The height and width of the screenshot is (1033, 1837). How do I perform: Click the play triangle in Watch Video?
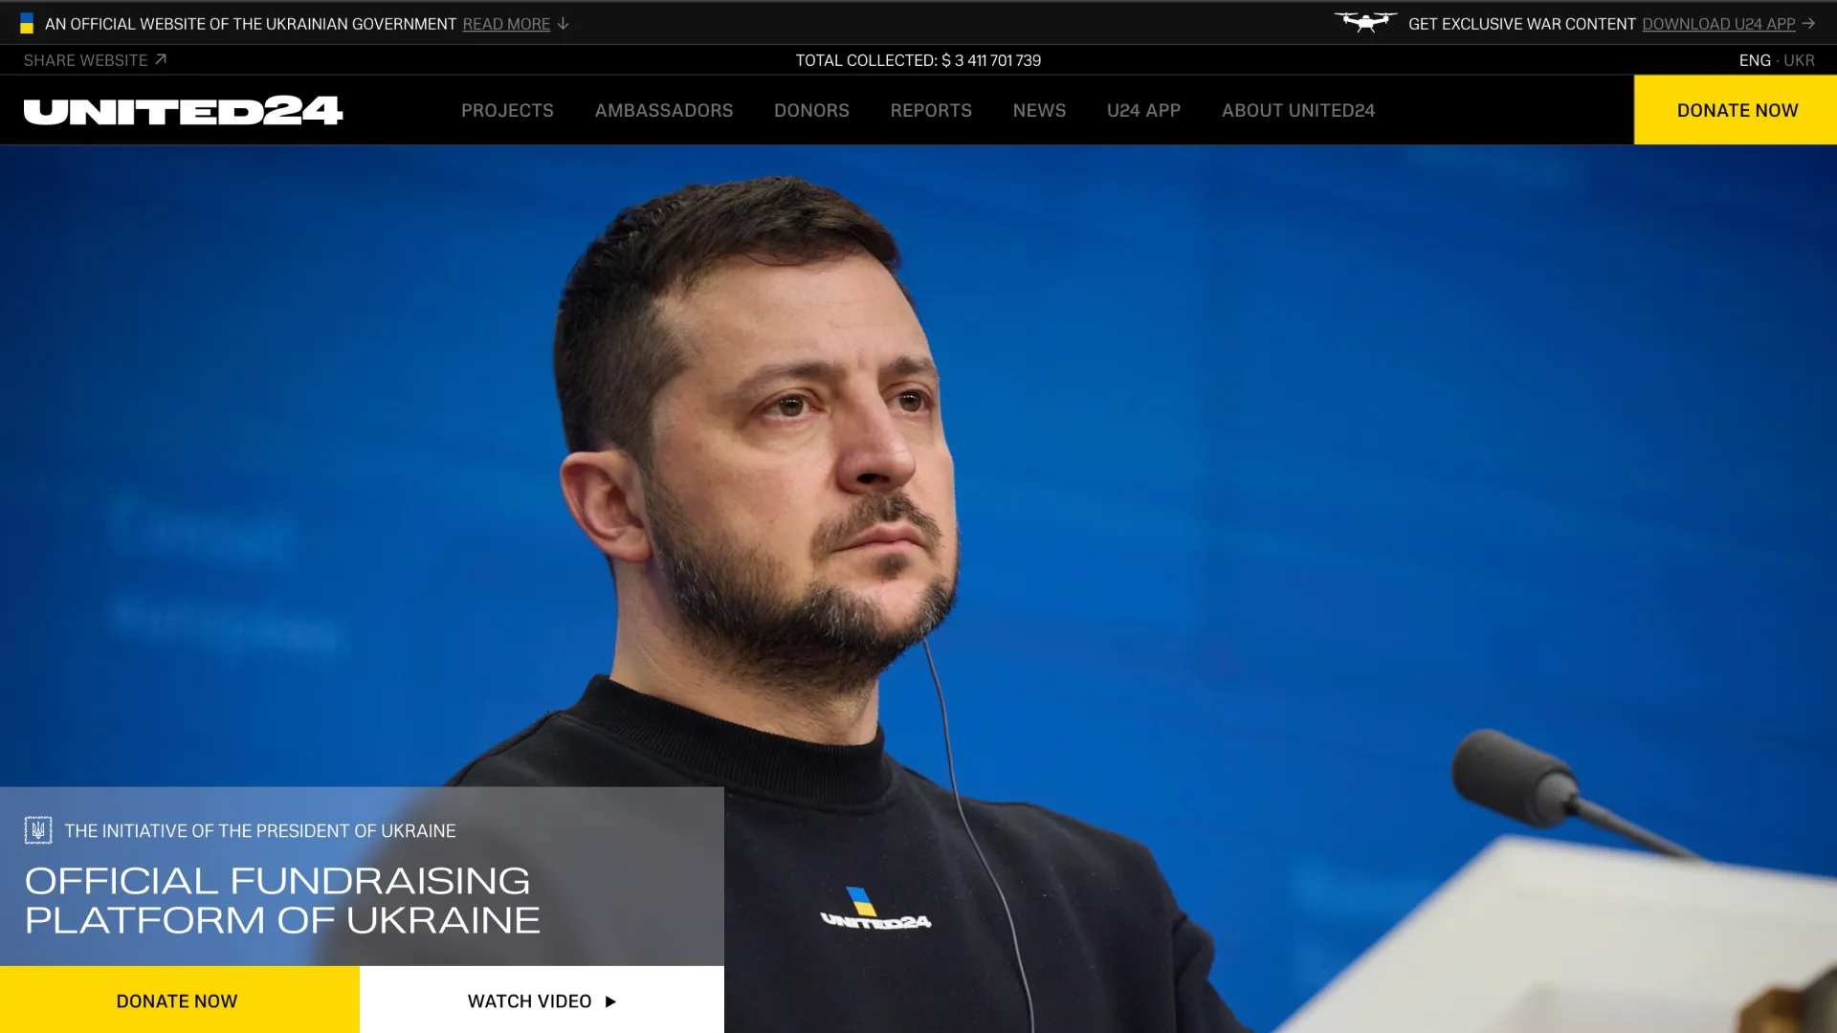[610, 1001]
